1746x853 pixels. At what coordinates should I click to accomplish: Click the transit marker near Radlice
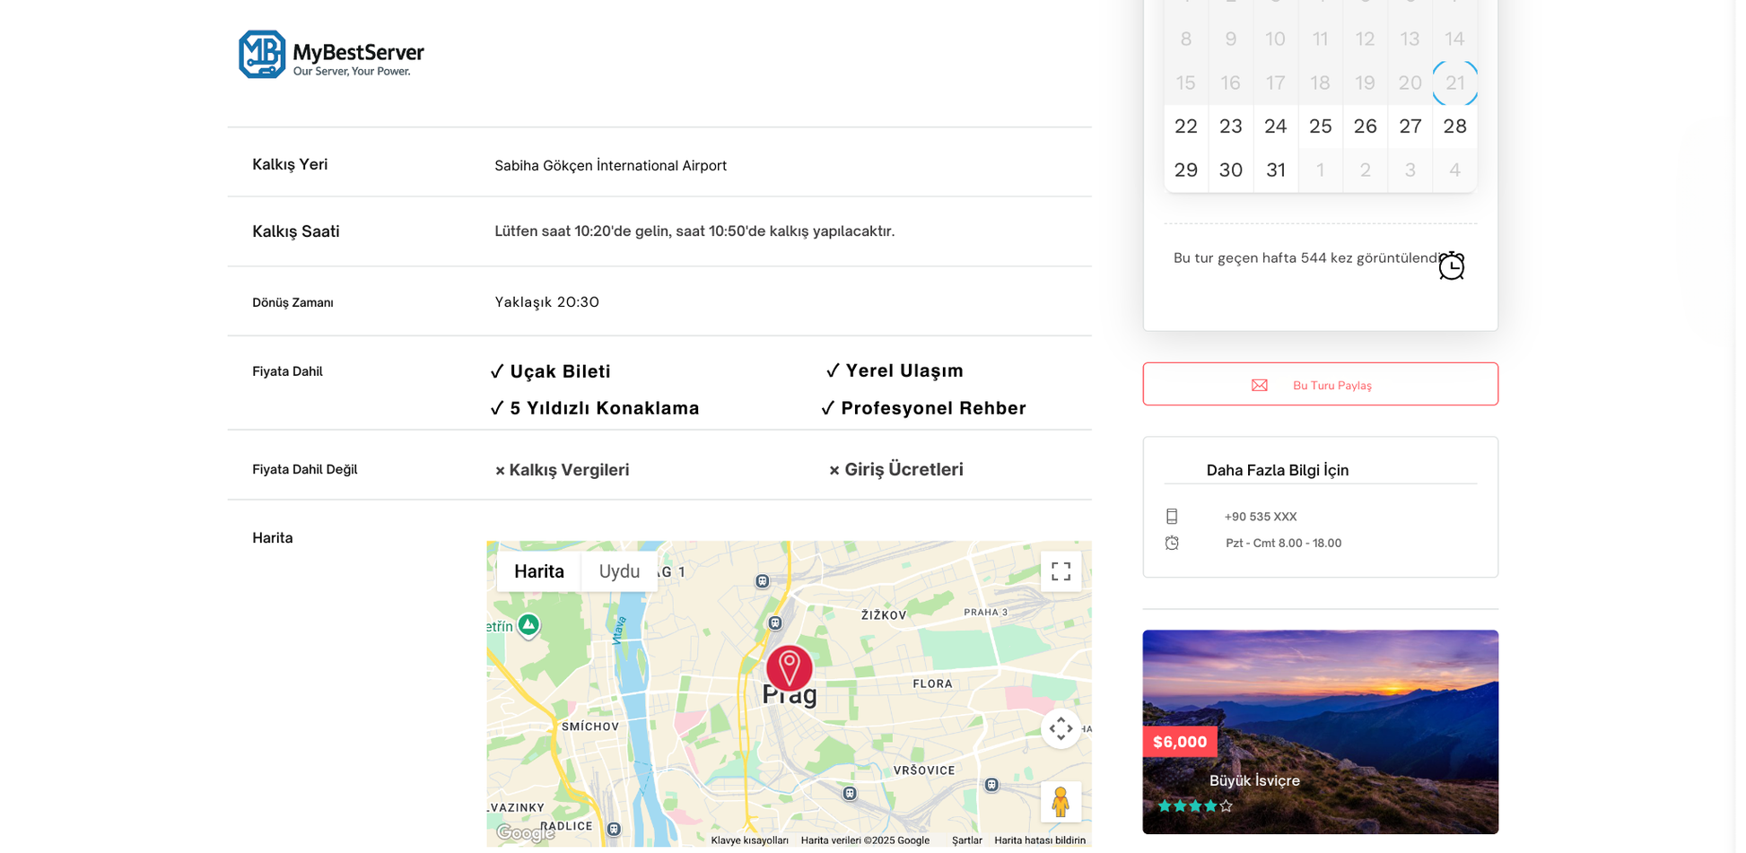614,829
